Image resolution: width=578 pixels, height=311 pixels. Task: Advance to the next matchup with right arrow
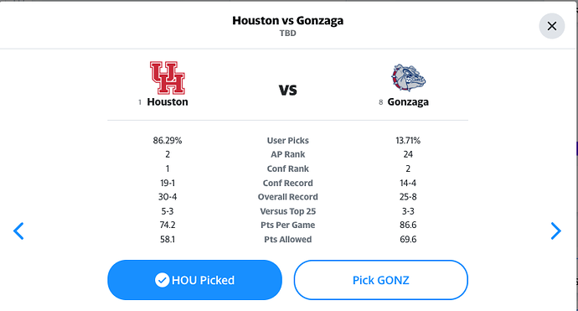point(556,231)
